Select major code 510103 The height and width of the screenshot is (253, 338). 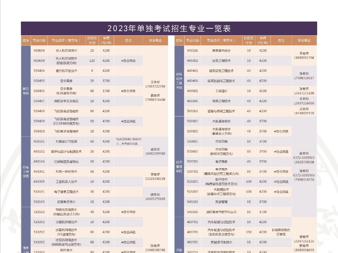(39, 202)
